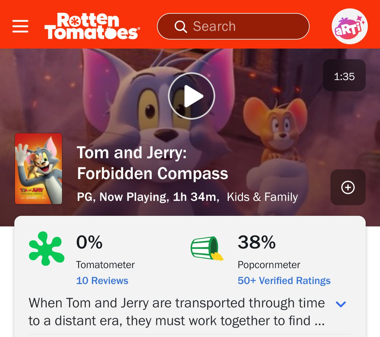The height and width of the screenshot is (337, 380).
Task: Open the 10 Reviews link
Action: tap(102, 281)
